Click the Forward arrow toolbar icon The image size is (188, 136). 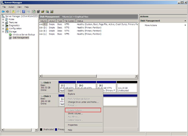click(x=7, y=11)
